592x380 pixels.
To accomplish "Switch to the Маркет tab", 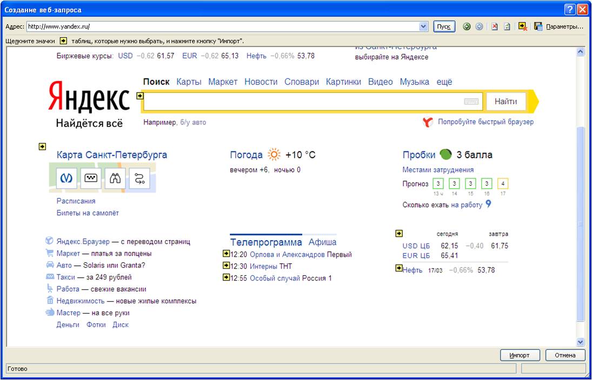I will [x=223, y=82].
